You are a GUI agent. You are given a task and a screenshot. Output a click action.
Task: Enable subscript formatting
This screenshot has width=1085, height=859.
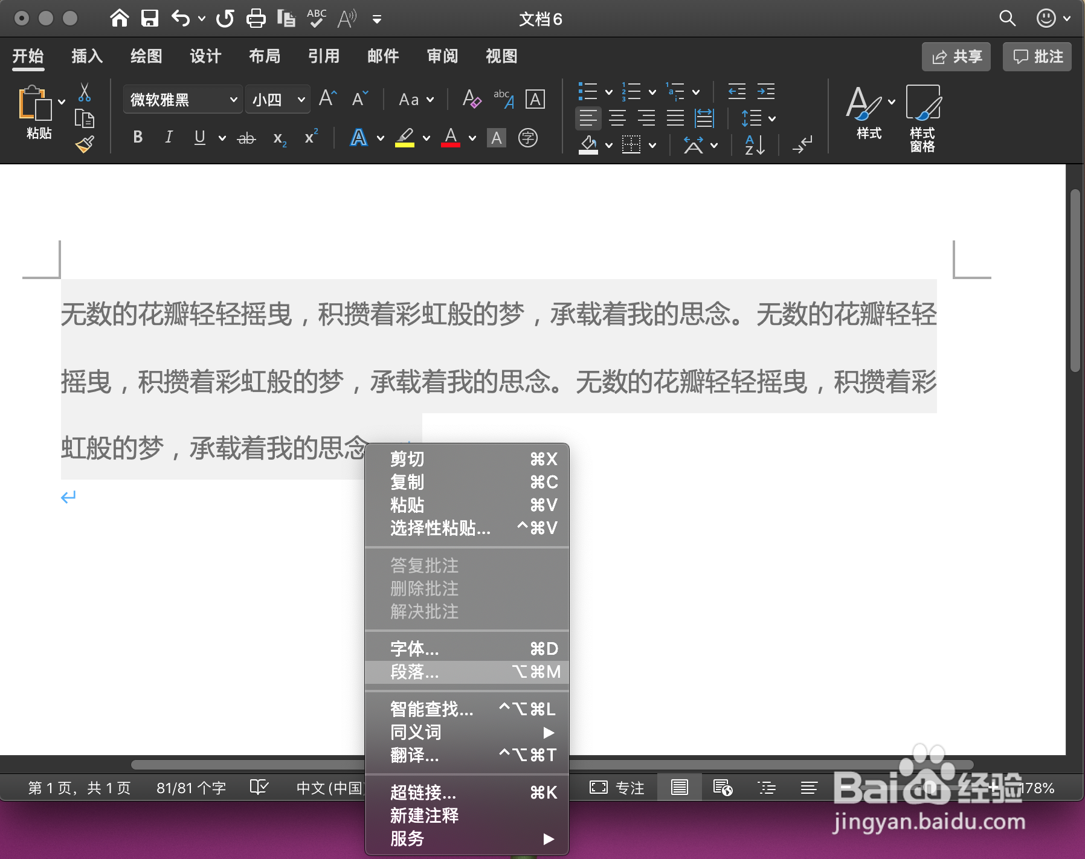[x=278, y=139]
